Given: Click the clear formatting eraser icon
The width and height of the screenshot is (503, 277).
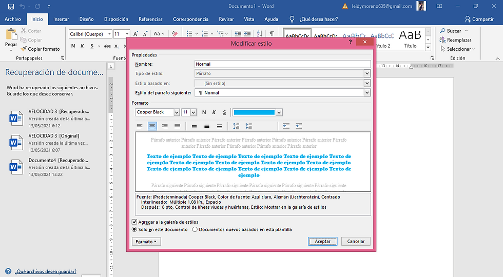Looking at the screenshot, I should pyautogui.click(x=175, y=34).
